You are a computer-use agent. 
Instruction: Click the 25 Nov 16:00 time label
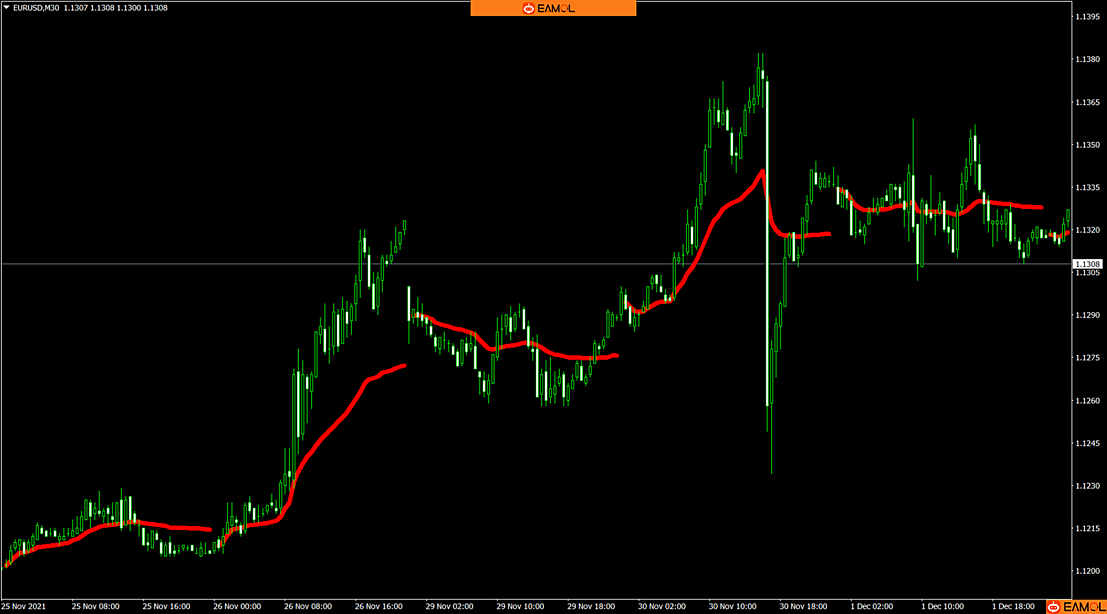click(x=166, y=606)
